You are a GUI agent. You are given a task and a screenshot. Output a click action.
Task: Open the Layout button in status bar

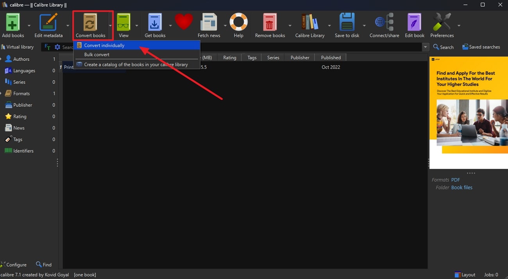click(465, 275)
